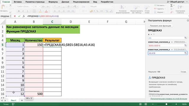Select the Лист1 sheet tab

(x=13, y=100)
